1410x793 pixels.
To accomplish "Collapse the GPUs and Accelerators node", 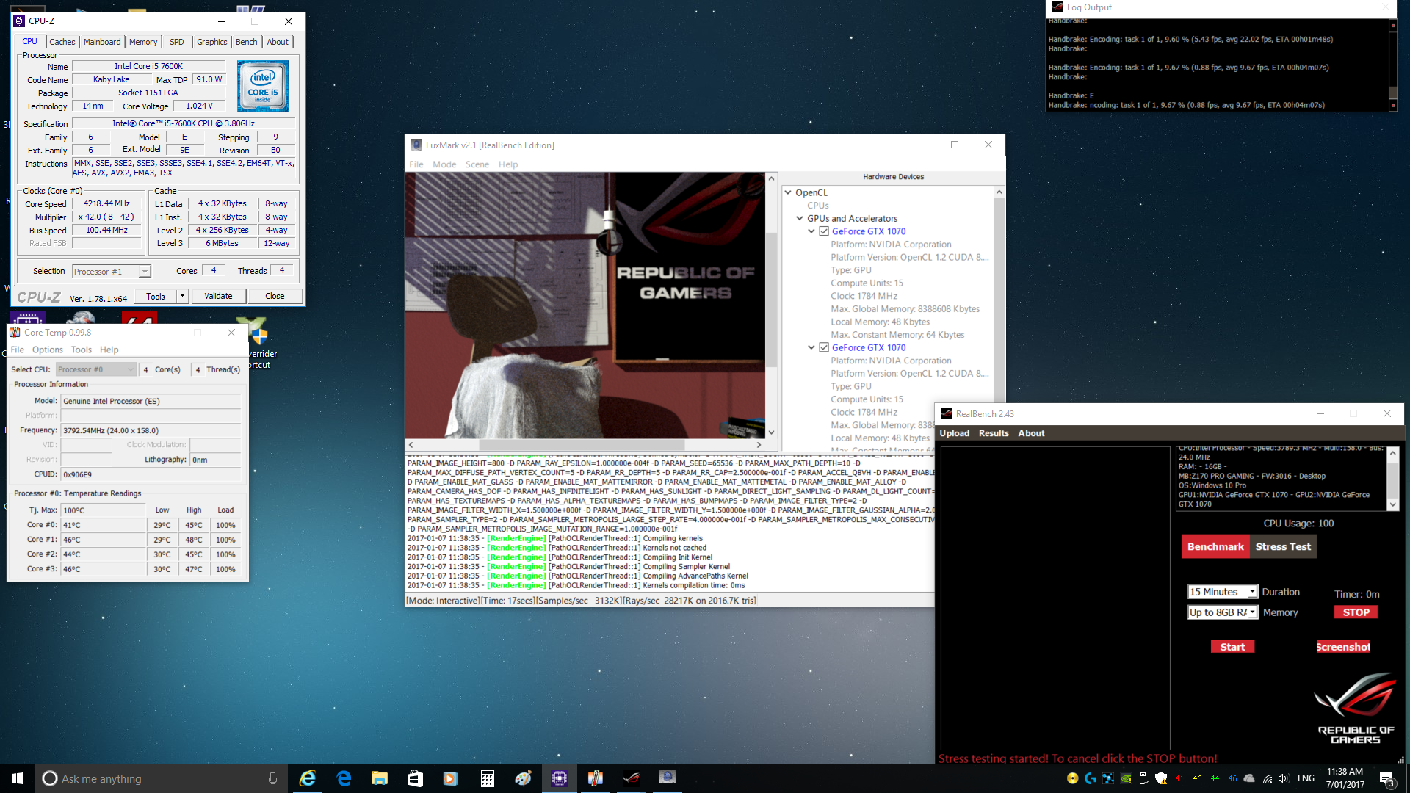I will coord(800,218).
